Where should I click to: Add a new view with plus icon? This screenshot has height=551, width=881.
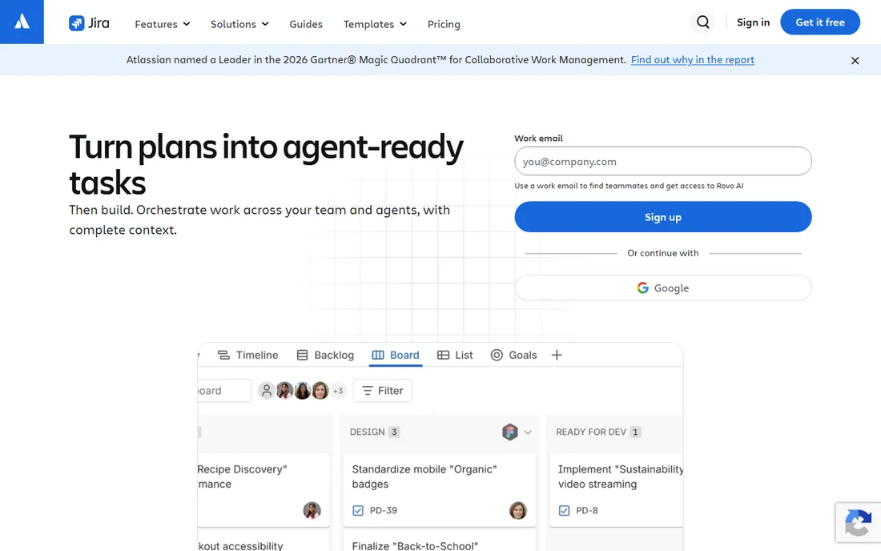(x=557, y=355)
